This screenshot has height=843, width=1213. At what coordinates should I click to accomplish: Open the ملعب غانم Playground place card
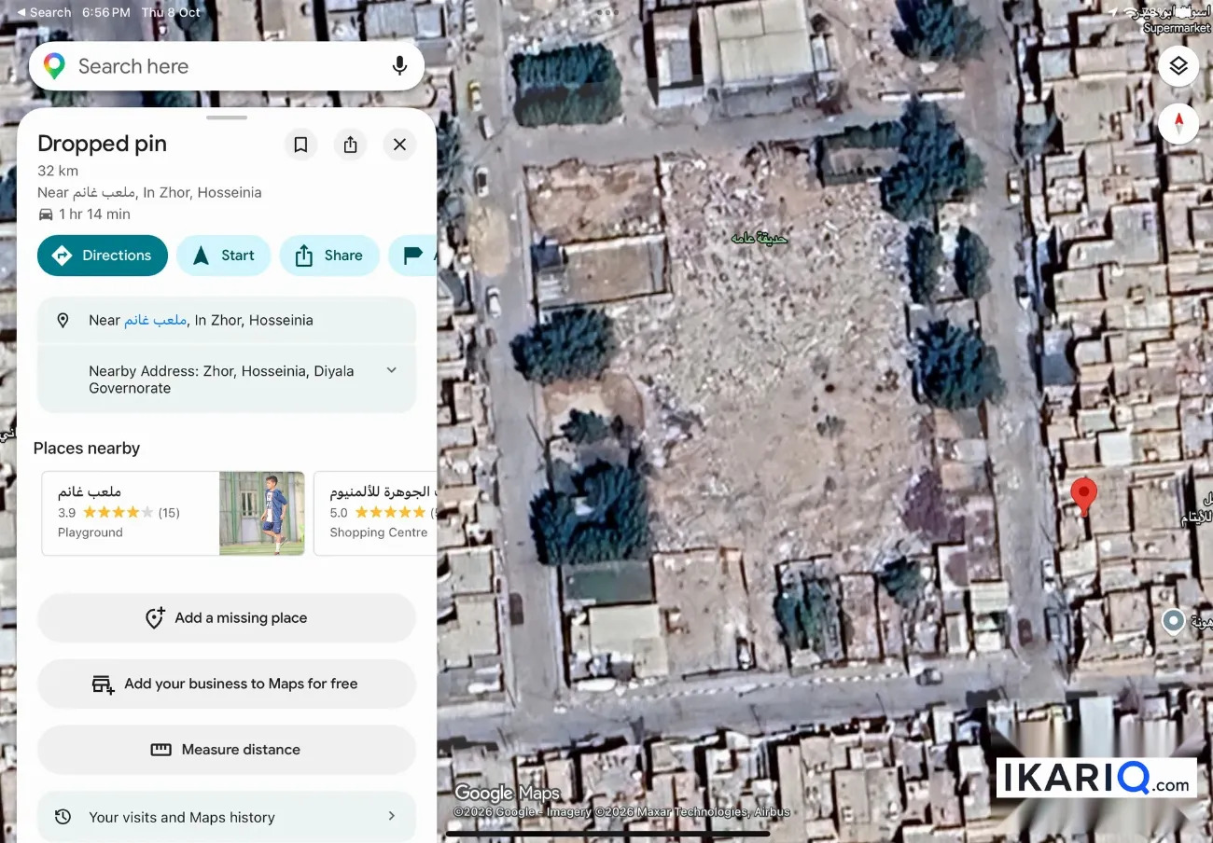174,513
